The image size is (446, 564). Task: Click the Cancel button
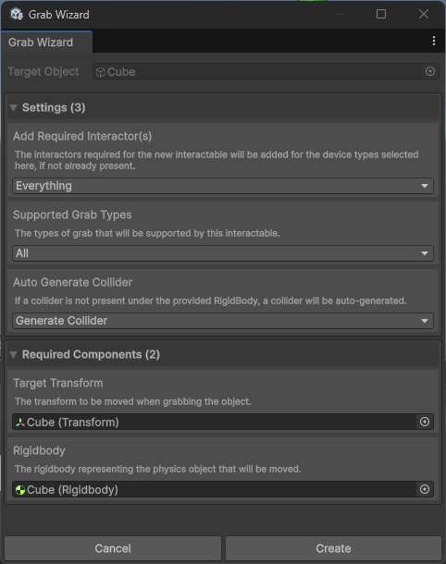(x=113, y=548)
